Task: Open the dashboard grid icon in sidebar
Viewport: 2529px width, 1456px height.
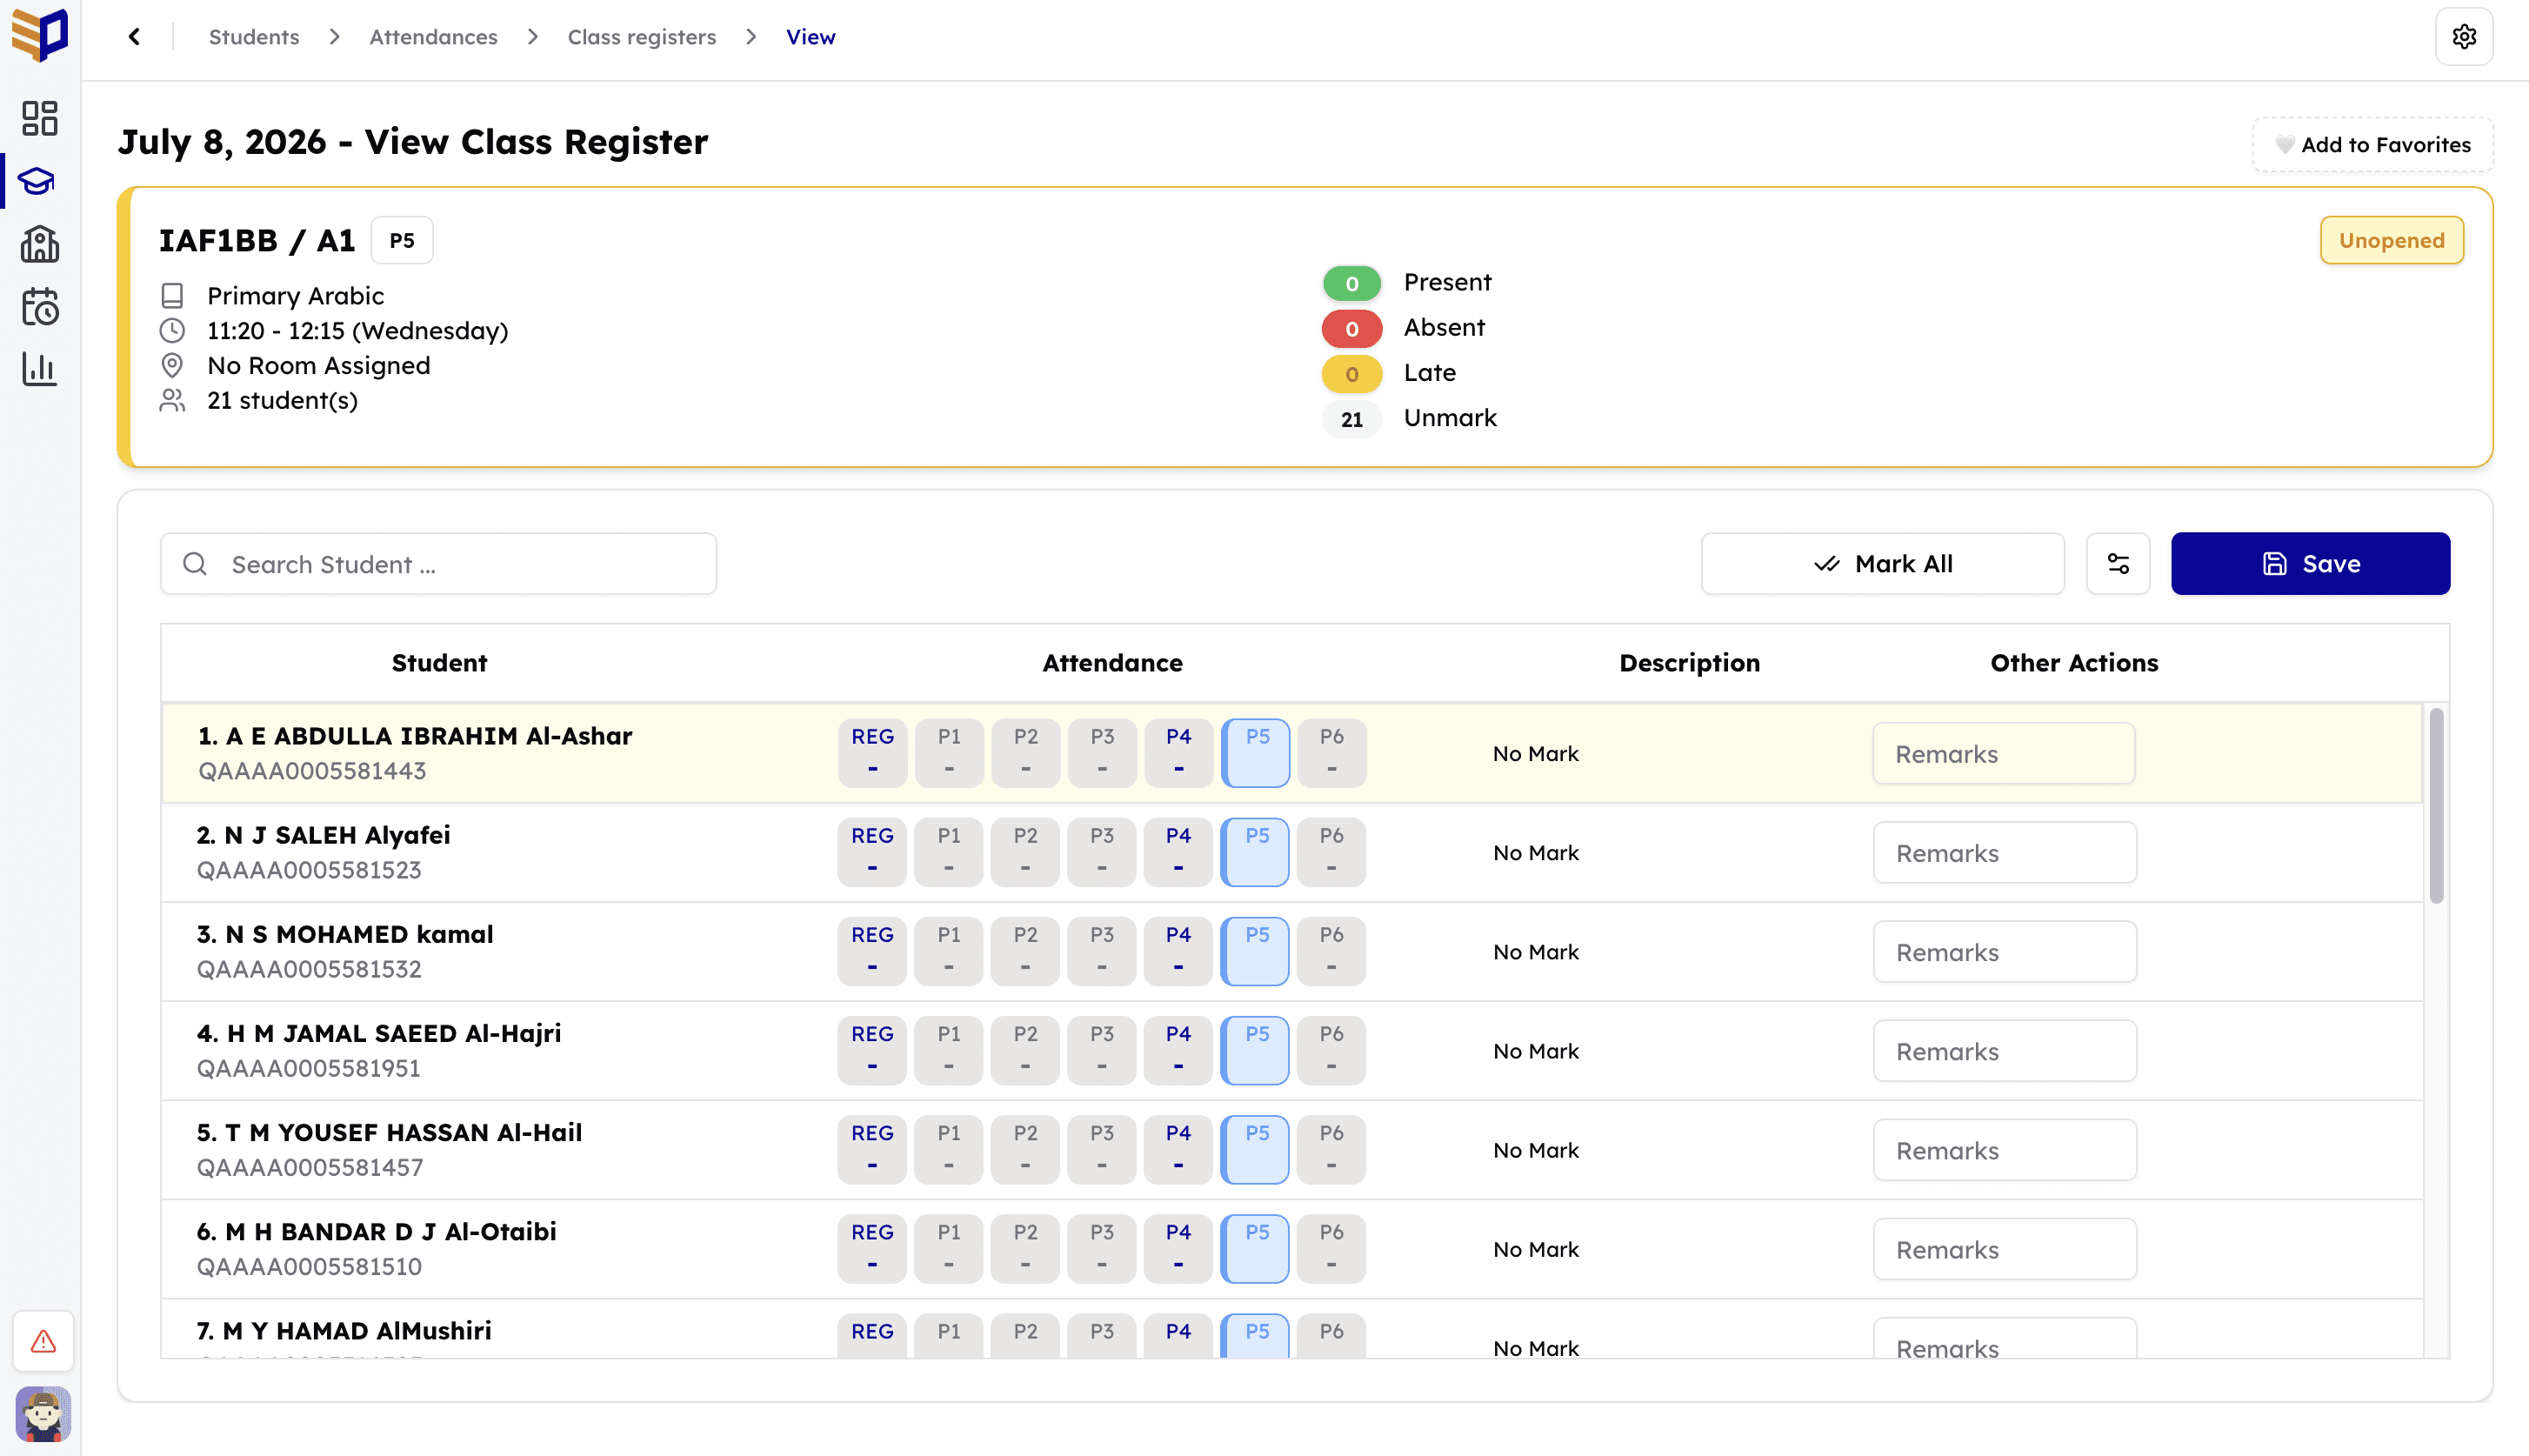Action: click(40, 118)
